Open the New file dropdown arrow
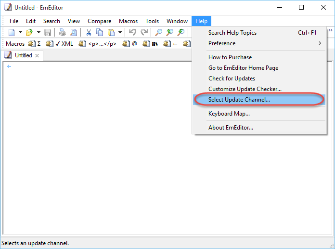 [20, 32]
